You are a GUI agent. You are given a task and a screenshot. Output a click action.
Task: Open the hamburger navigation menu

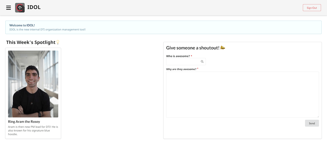coord(8,7)
